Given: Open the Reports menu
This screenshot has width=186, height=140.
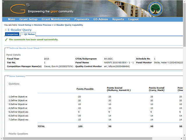Looking at the screenshot, I should pyautogui.click(x=118, y=19).
